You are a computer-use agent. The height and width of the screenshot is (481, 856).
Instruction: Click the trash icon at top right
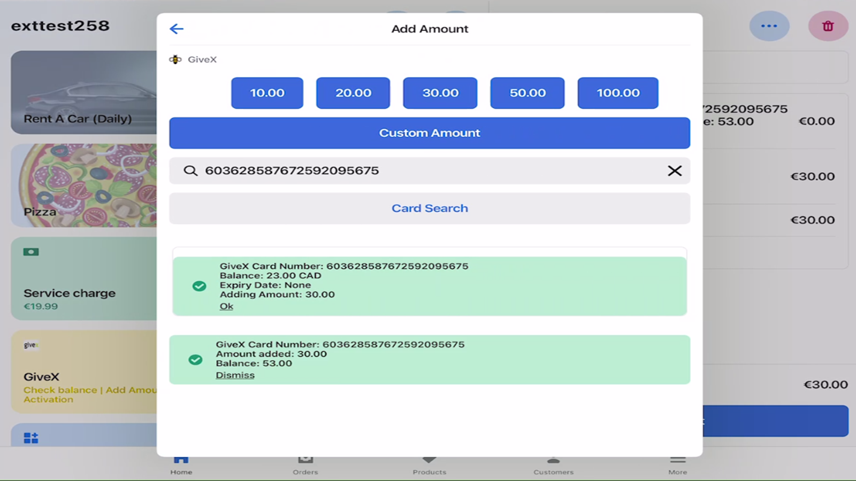click(x=827, y=26)
